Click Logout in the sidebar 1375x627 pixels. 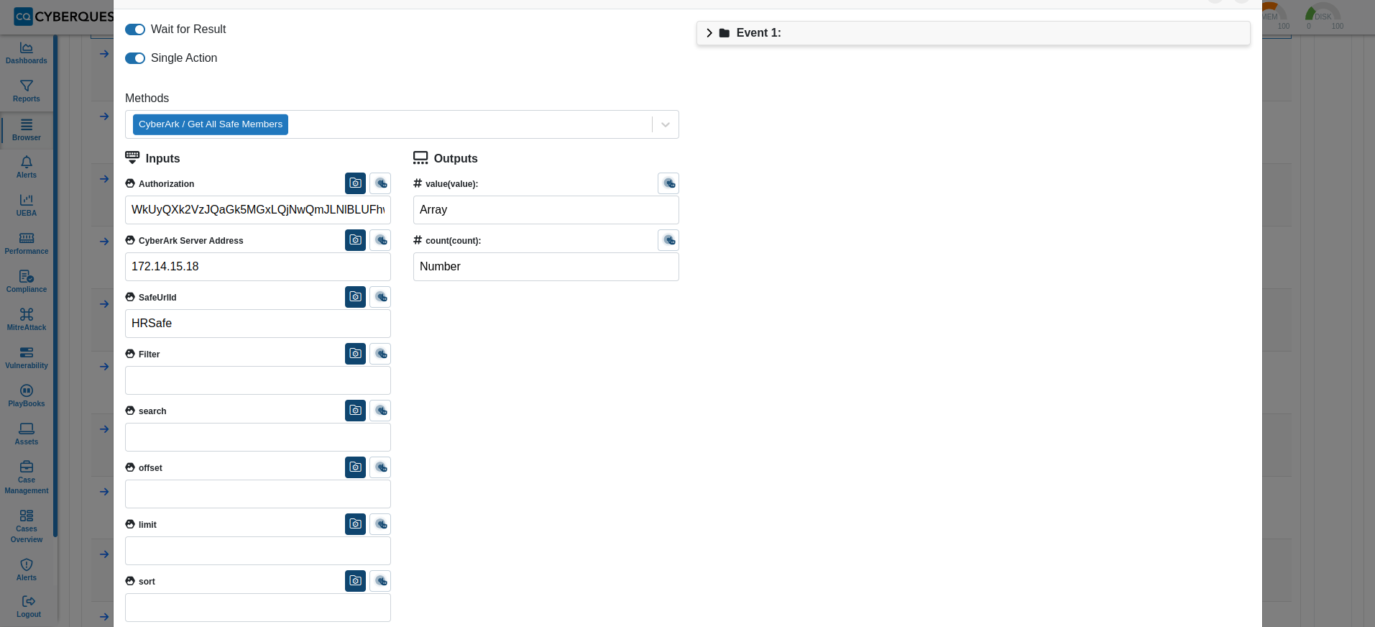click(29, 607)
